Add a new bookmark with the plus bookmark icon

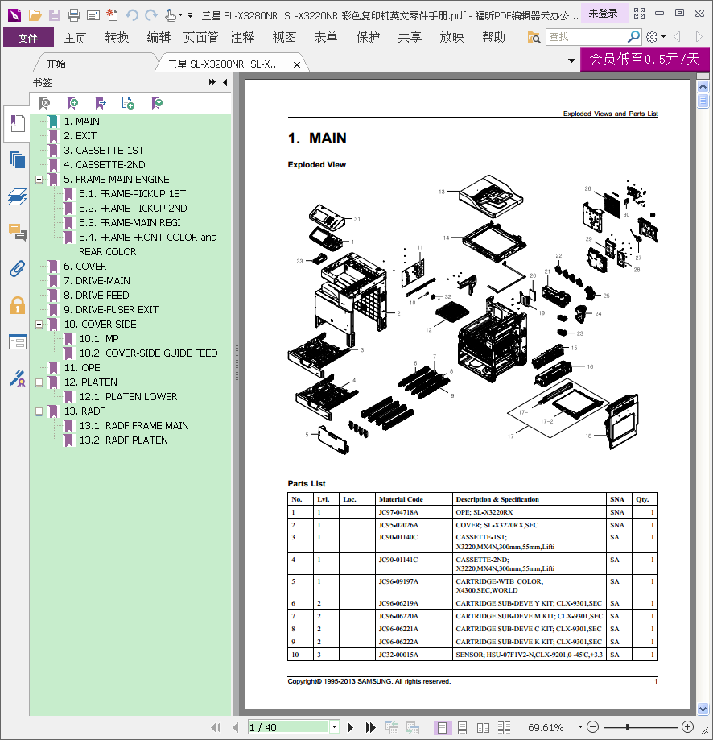coord(72,103)
